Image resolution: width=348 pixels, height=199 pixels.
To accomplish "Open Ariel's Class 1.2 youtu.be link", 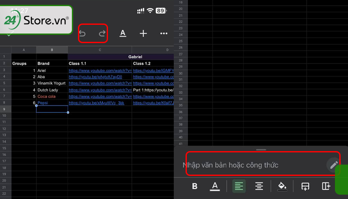I will [153, 71].
